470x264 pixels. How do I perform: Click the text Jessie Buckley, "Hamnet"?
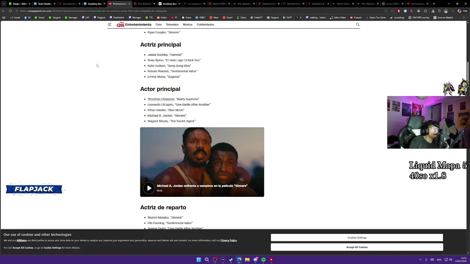[165, 55]
